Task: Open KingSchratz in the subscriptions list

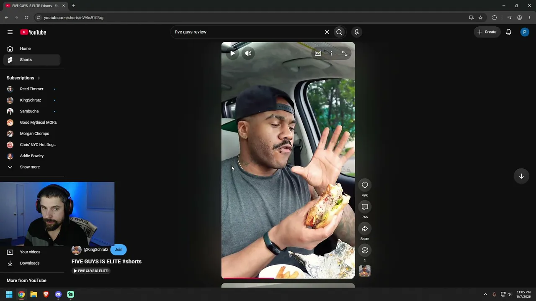Action: [x=32, y=100]
